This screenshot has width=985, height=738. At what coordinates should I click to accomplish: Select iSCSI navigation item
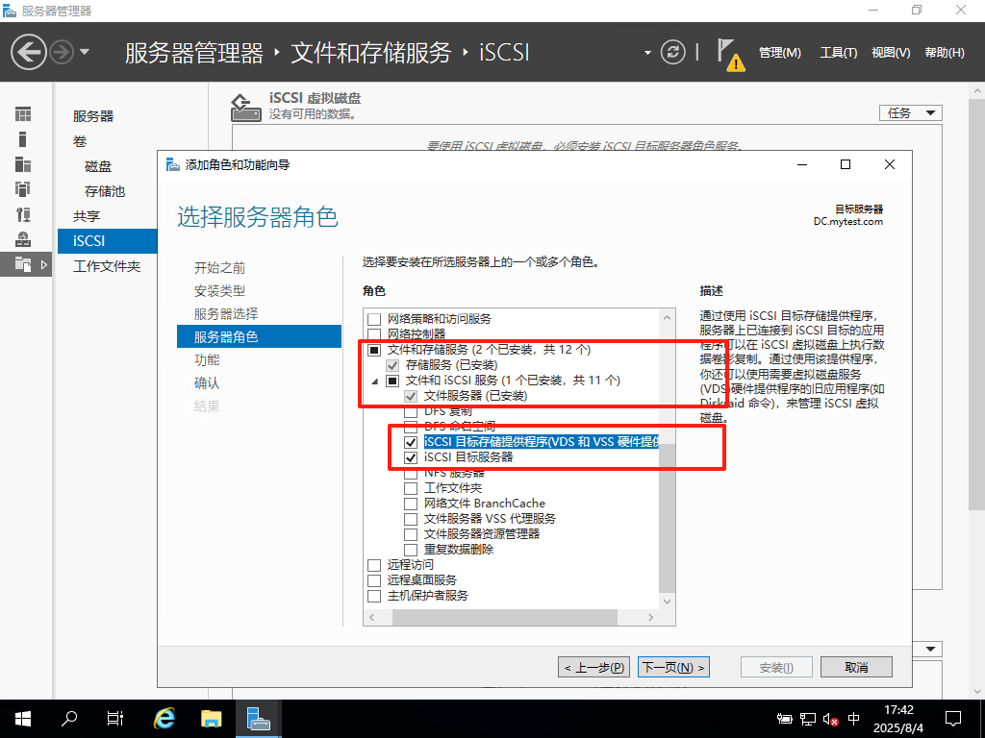[x=108, y=241]
